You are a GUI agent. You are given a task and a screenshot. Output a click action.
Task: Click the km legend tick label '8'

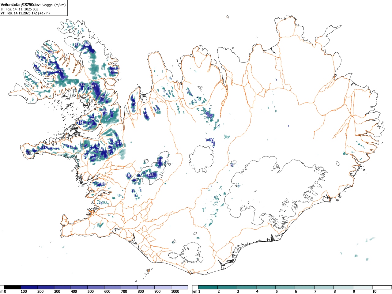[x=334, y=292]
